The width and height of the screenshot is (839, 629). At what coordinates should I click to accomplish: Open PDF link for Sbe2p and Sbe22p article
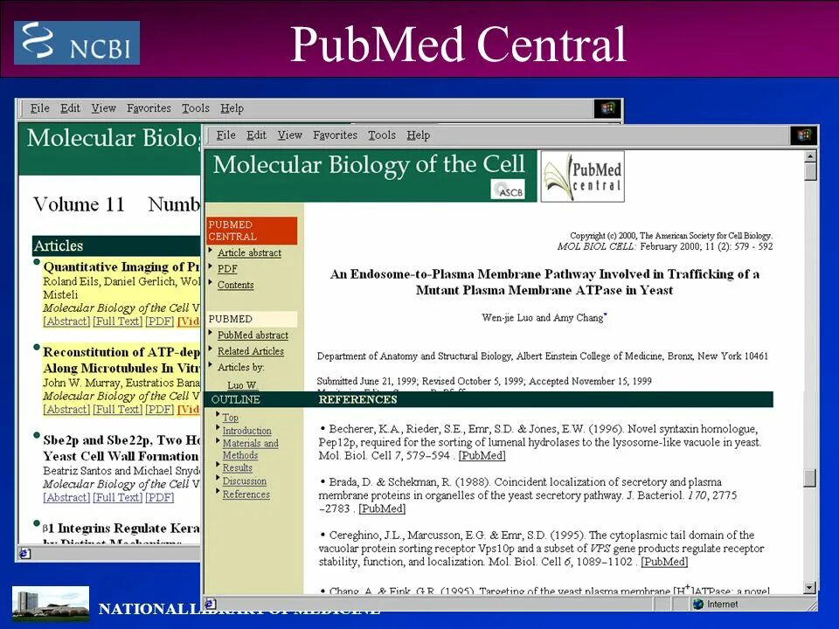pos(159,497)
